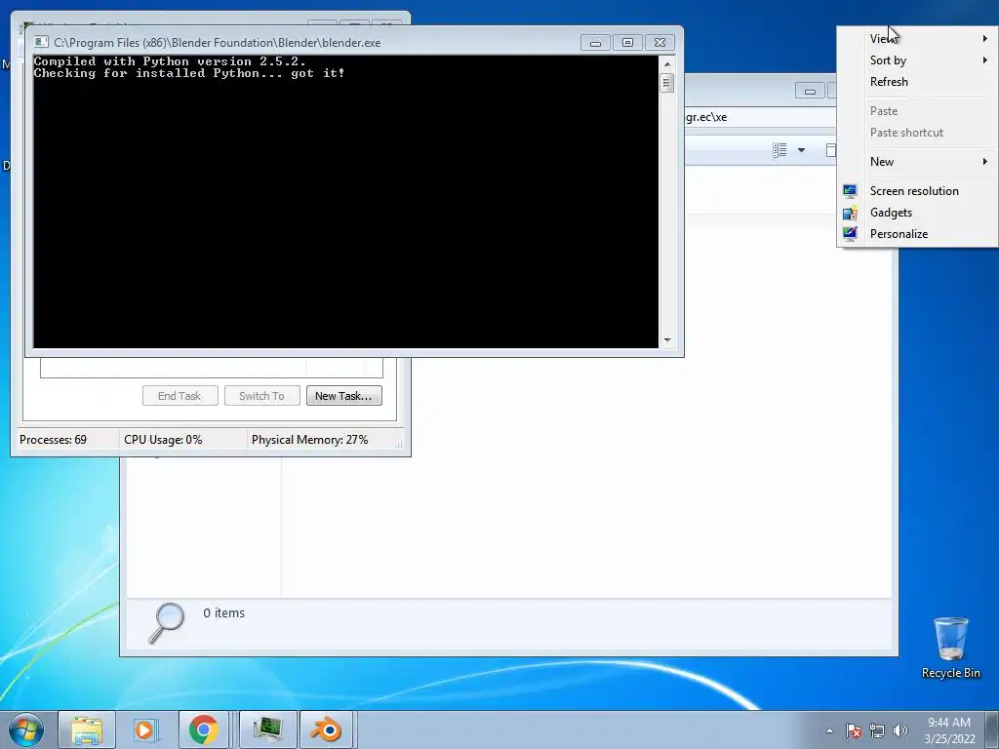The width and height of the screenshot is (999, 749).
Task: Open the network tray icon
Action: [877, 730]
